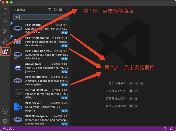This screenshot has height=131, width=176.
Task: Select the 'php cs fixer' title
Action: (33, 64)
